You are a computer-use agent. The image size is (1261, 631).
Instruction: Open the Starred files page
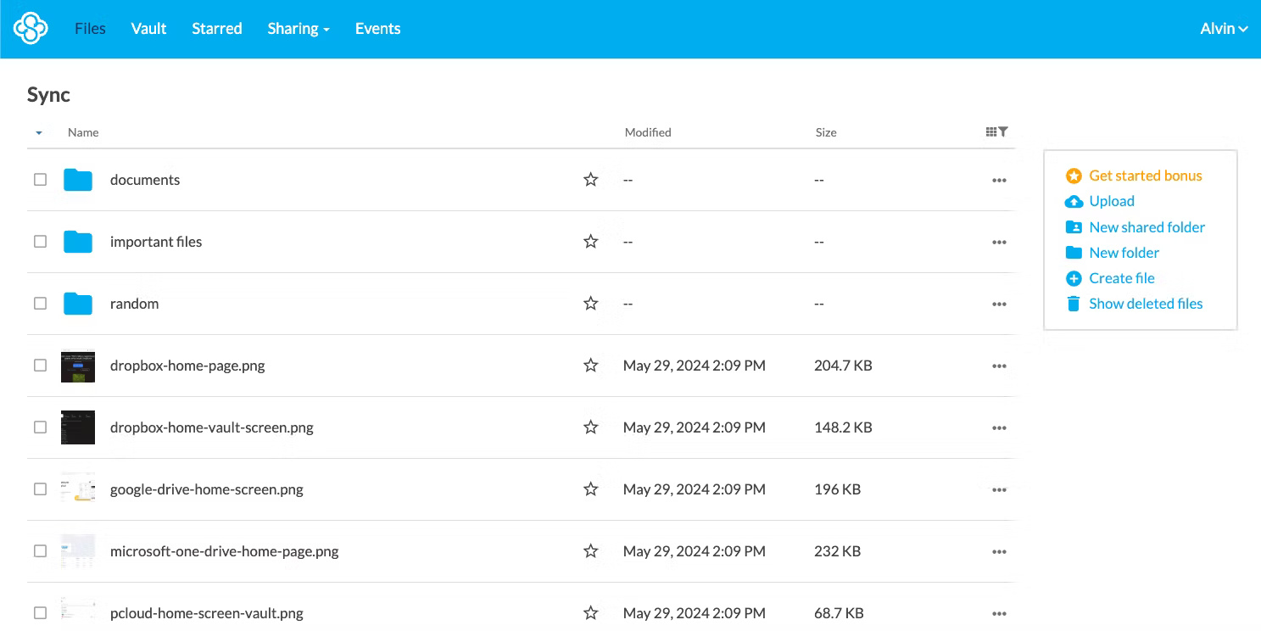216,28
